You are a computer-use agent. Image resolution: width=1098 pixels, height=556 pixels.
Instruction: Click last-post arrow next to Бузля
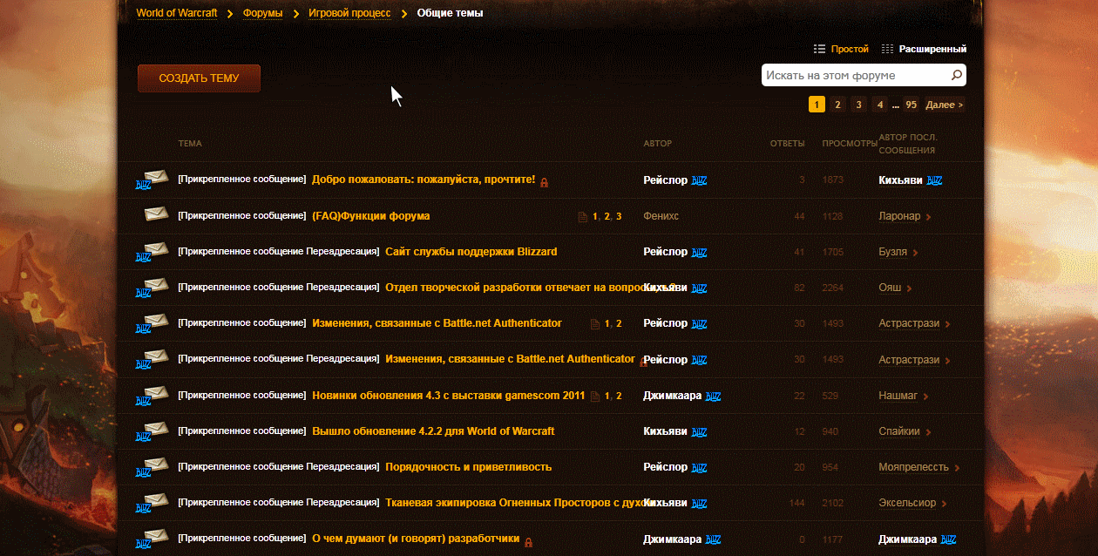point(915,253)
